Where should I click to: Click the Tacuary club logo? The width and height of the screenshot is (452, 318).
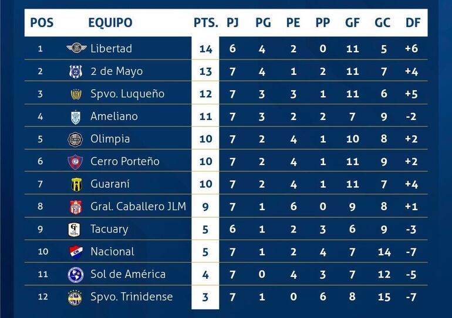point(76,229)
